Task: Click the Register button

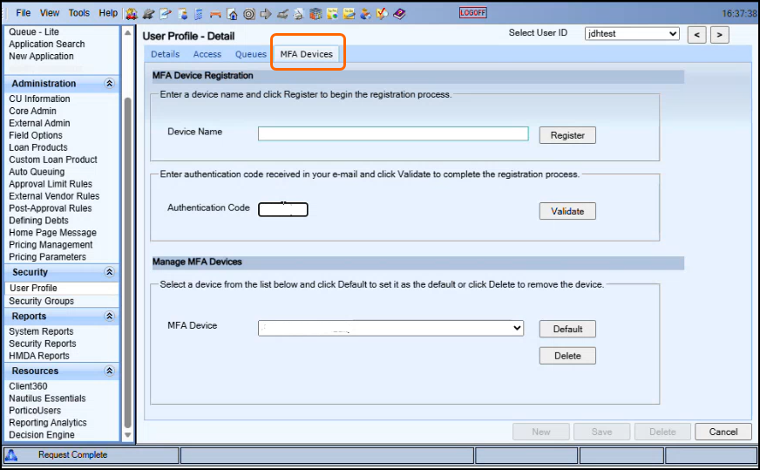Action: click(567, 135)
